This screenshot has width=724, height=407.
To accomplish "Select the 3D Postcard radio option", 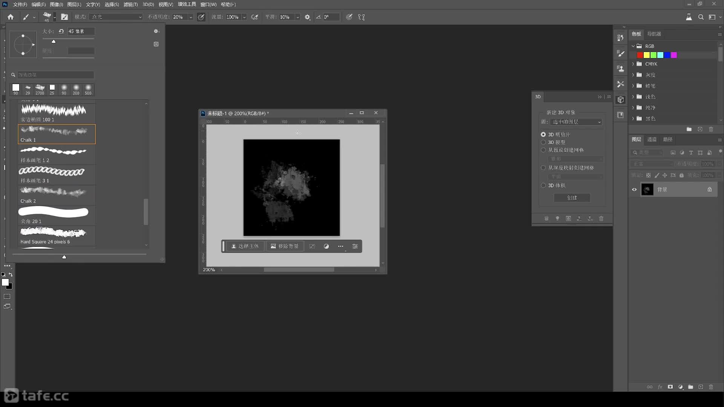I will [543, 135].
